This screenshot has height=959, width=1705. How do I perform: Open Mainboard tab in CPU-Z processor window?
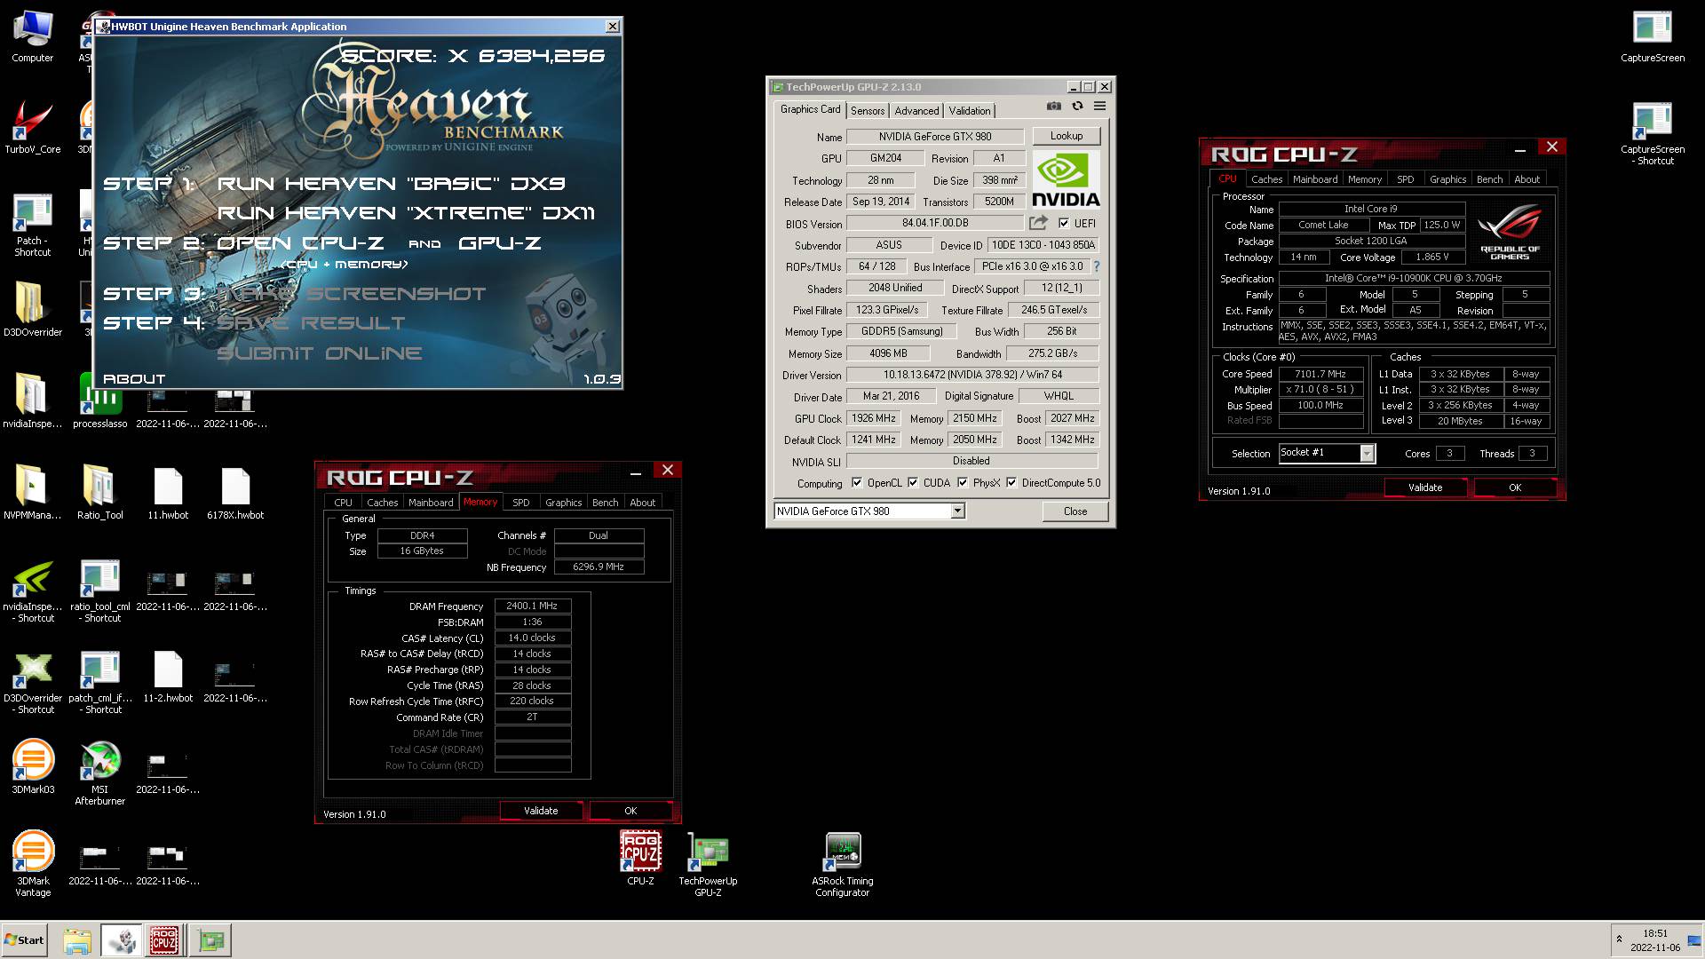tap(1315, 179)
